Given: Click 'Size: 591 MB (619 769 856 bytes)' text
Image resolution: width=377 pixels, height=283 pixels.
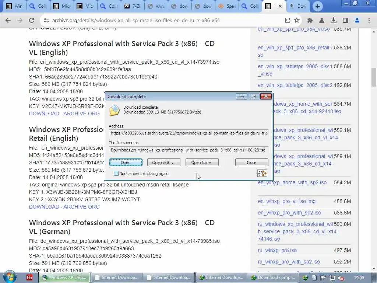Looking at the screenshot, I should [68, 263].
